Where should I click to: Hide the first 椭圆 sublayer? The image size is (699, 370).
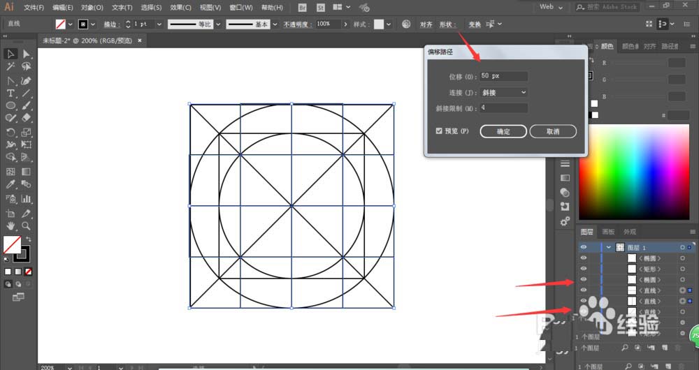[x=584, y=258]
